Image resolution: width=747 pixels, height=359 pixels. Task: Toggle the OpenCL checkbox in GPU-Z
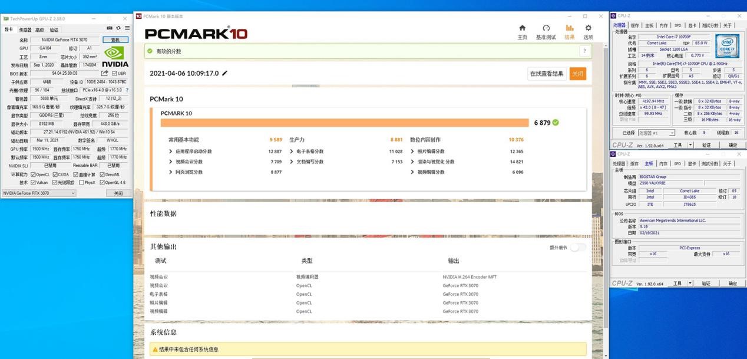(34, 174)
